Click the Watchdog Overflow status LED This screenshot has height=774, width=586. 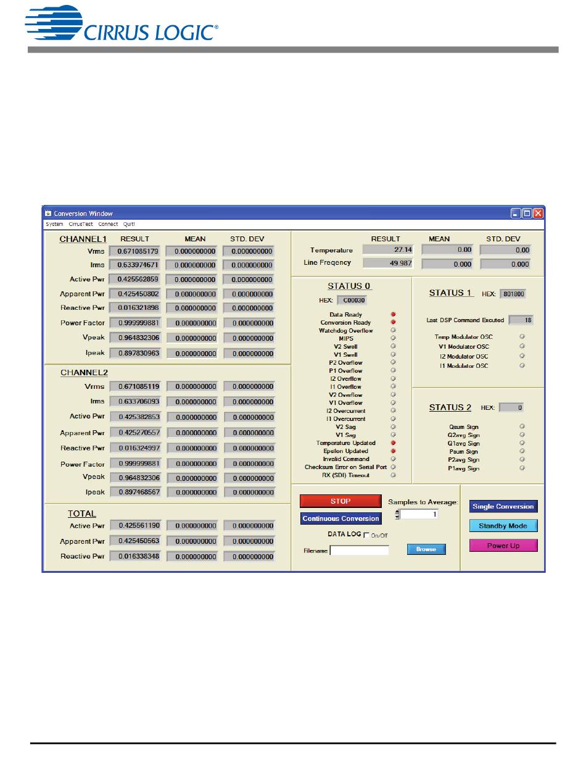394,331
